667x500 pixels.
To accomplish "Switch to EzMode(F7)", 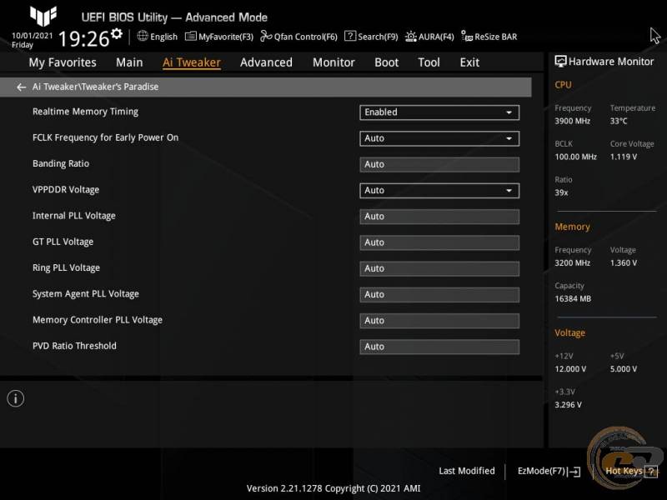I will tap(549, 471).
